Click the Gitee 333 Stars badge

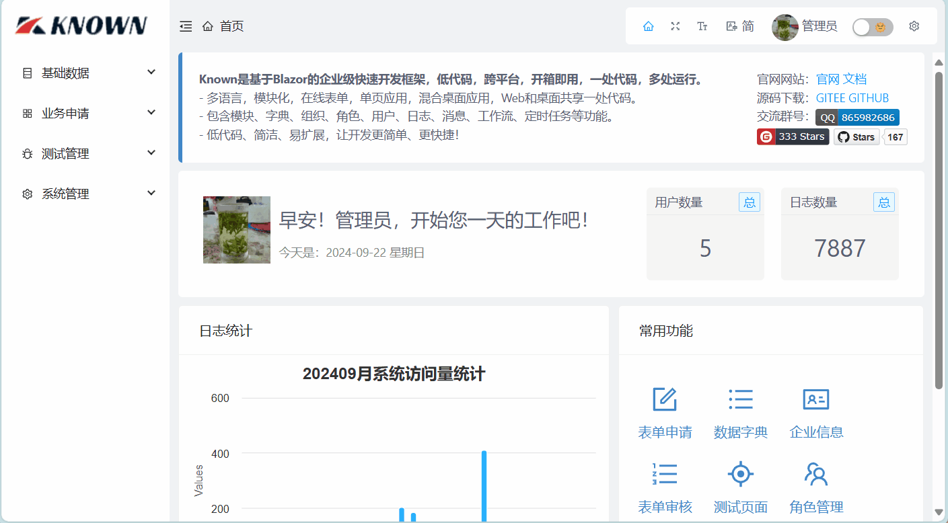click(793, 136)
